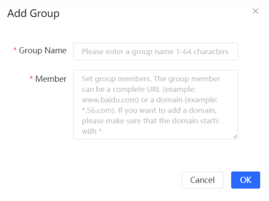Screen dimensions: 269x201
Task: Click the Member label
Action: tap(51, 79)
